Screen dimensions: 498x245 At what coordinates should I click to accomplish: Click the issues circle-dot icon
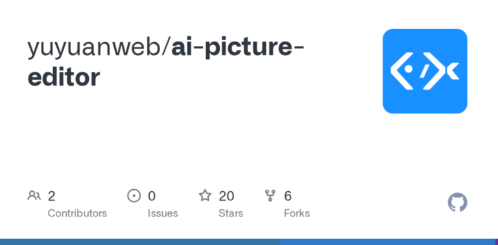[134, 196]
